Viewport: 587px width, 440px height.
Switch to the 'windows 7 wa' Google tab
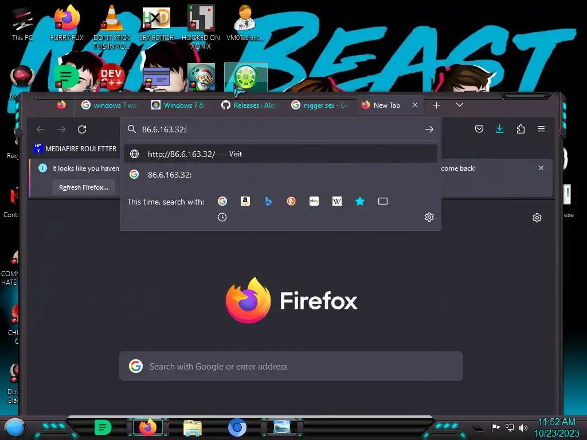click(109, 105)
